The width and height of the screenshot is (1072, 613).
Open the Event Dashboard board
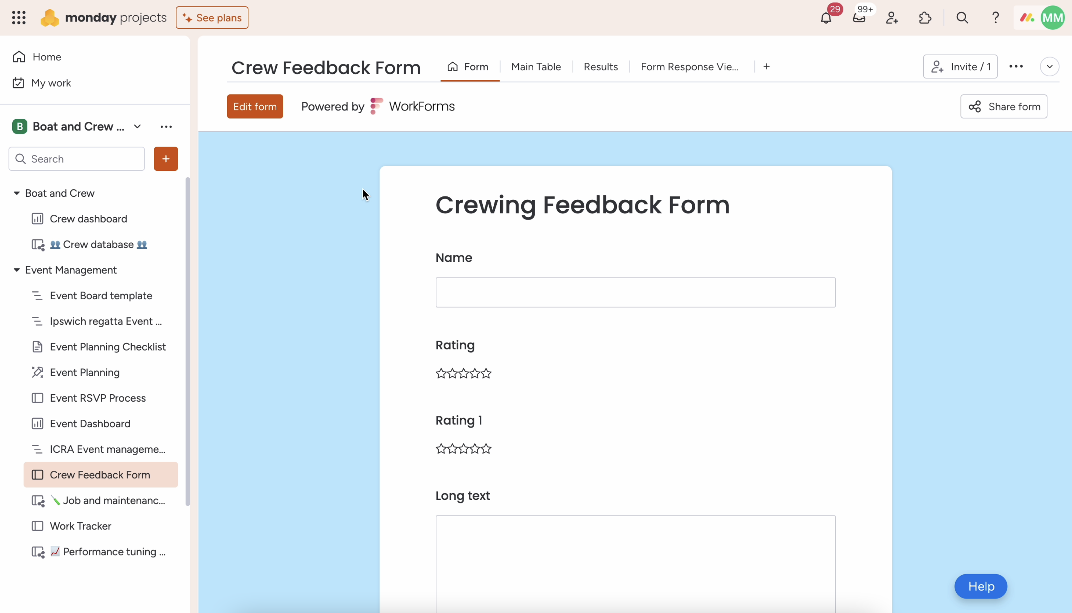(90, 423)
